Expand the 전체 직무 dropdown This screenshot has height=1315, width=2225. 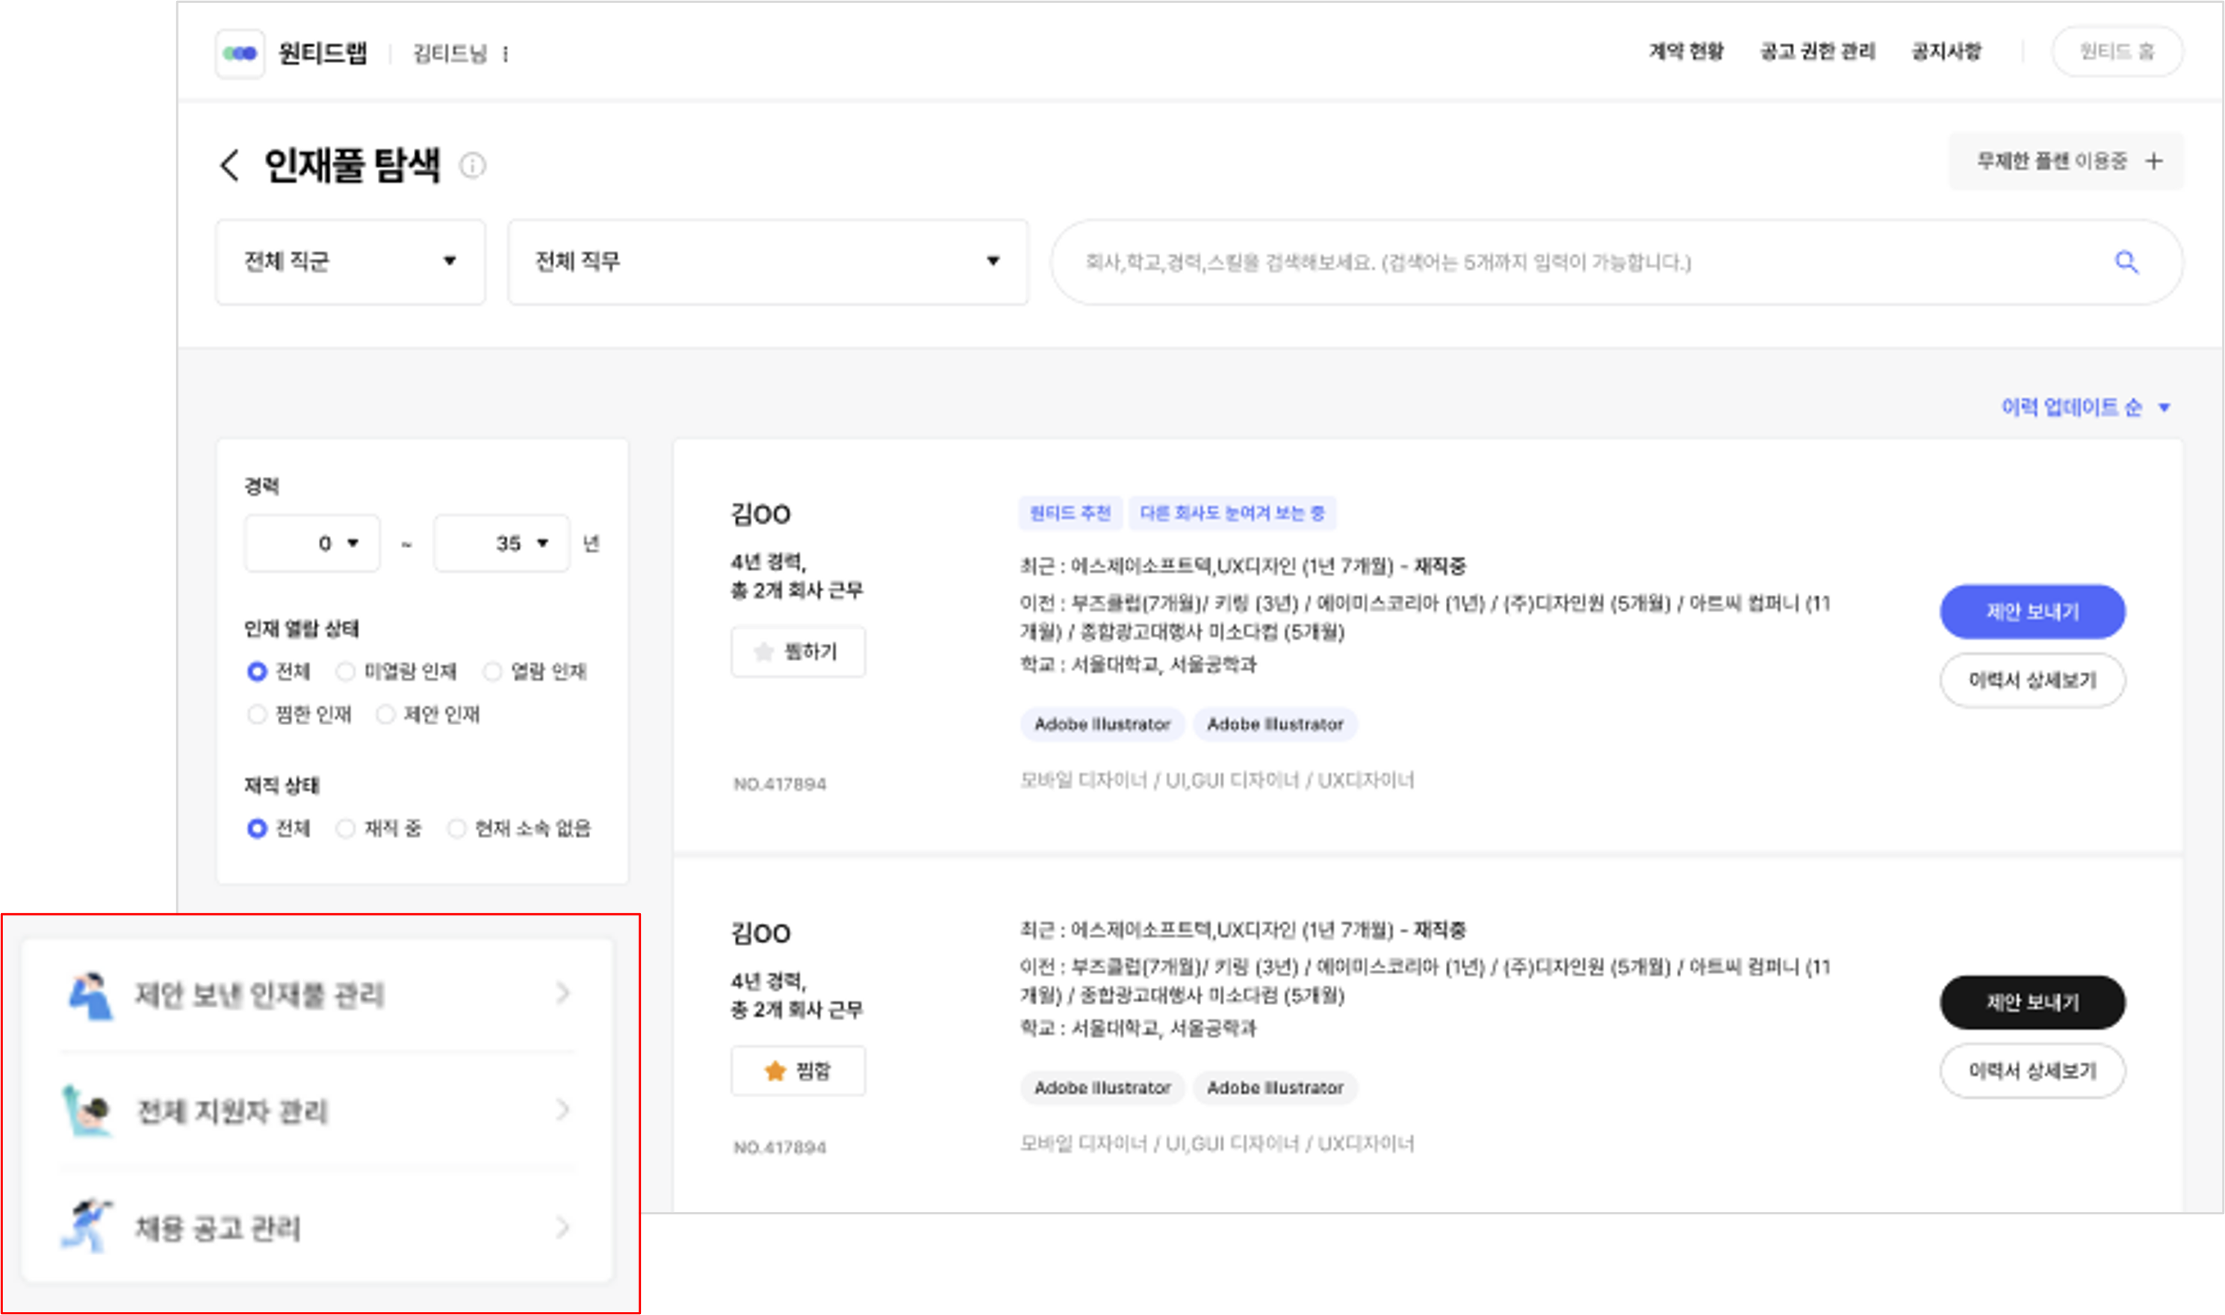point(767,261)
